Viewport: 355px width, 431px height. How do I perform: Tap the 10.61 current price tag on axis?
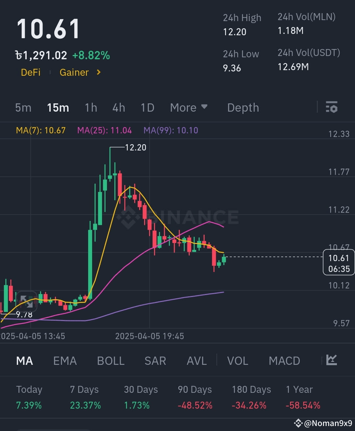pos(339,263)
